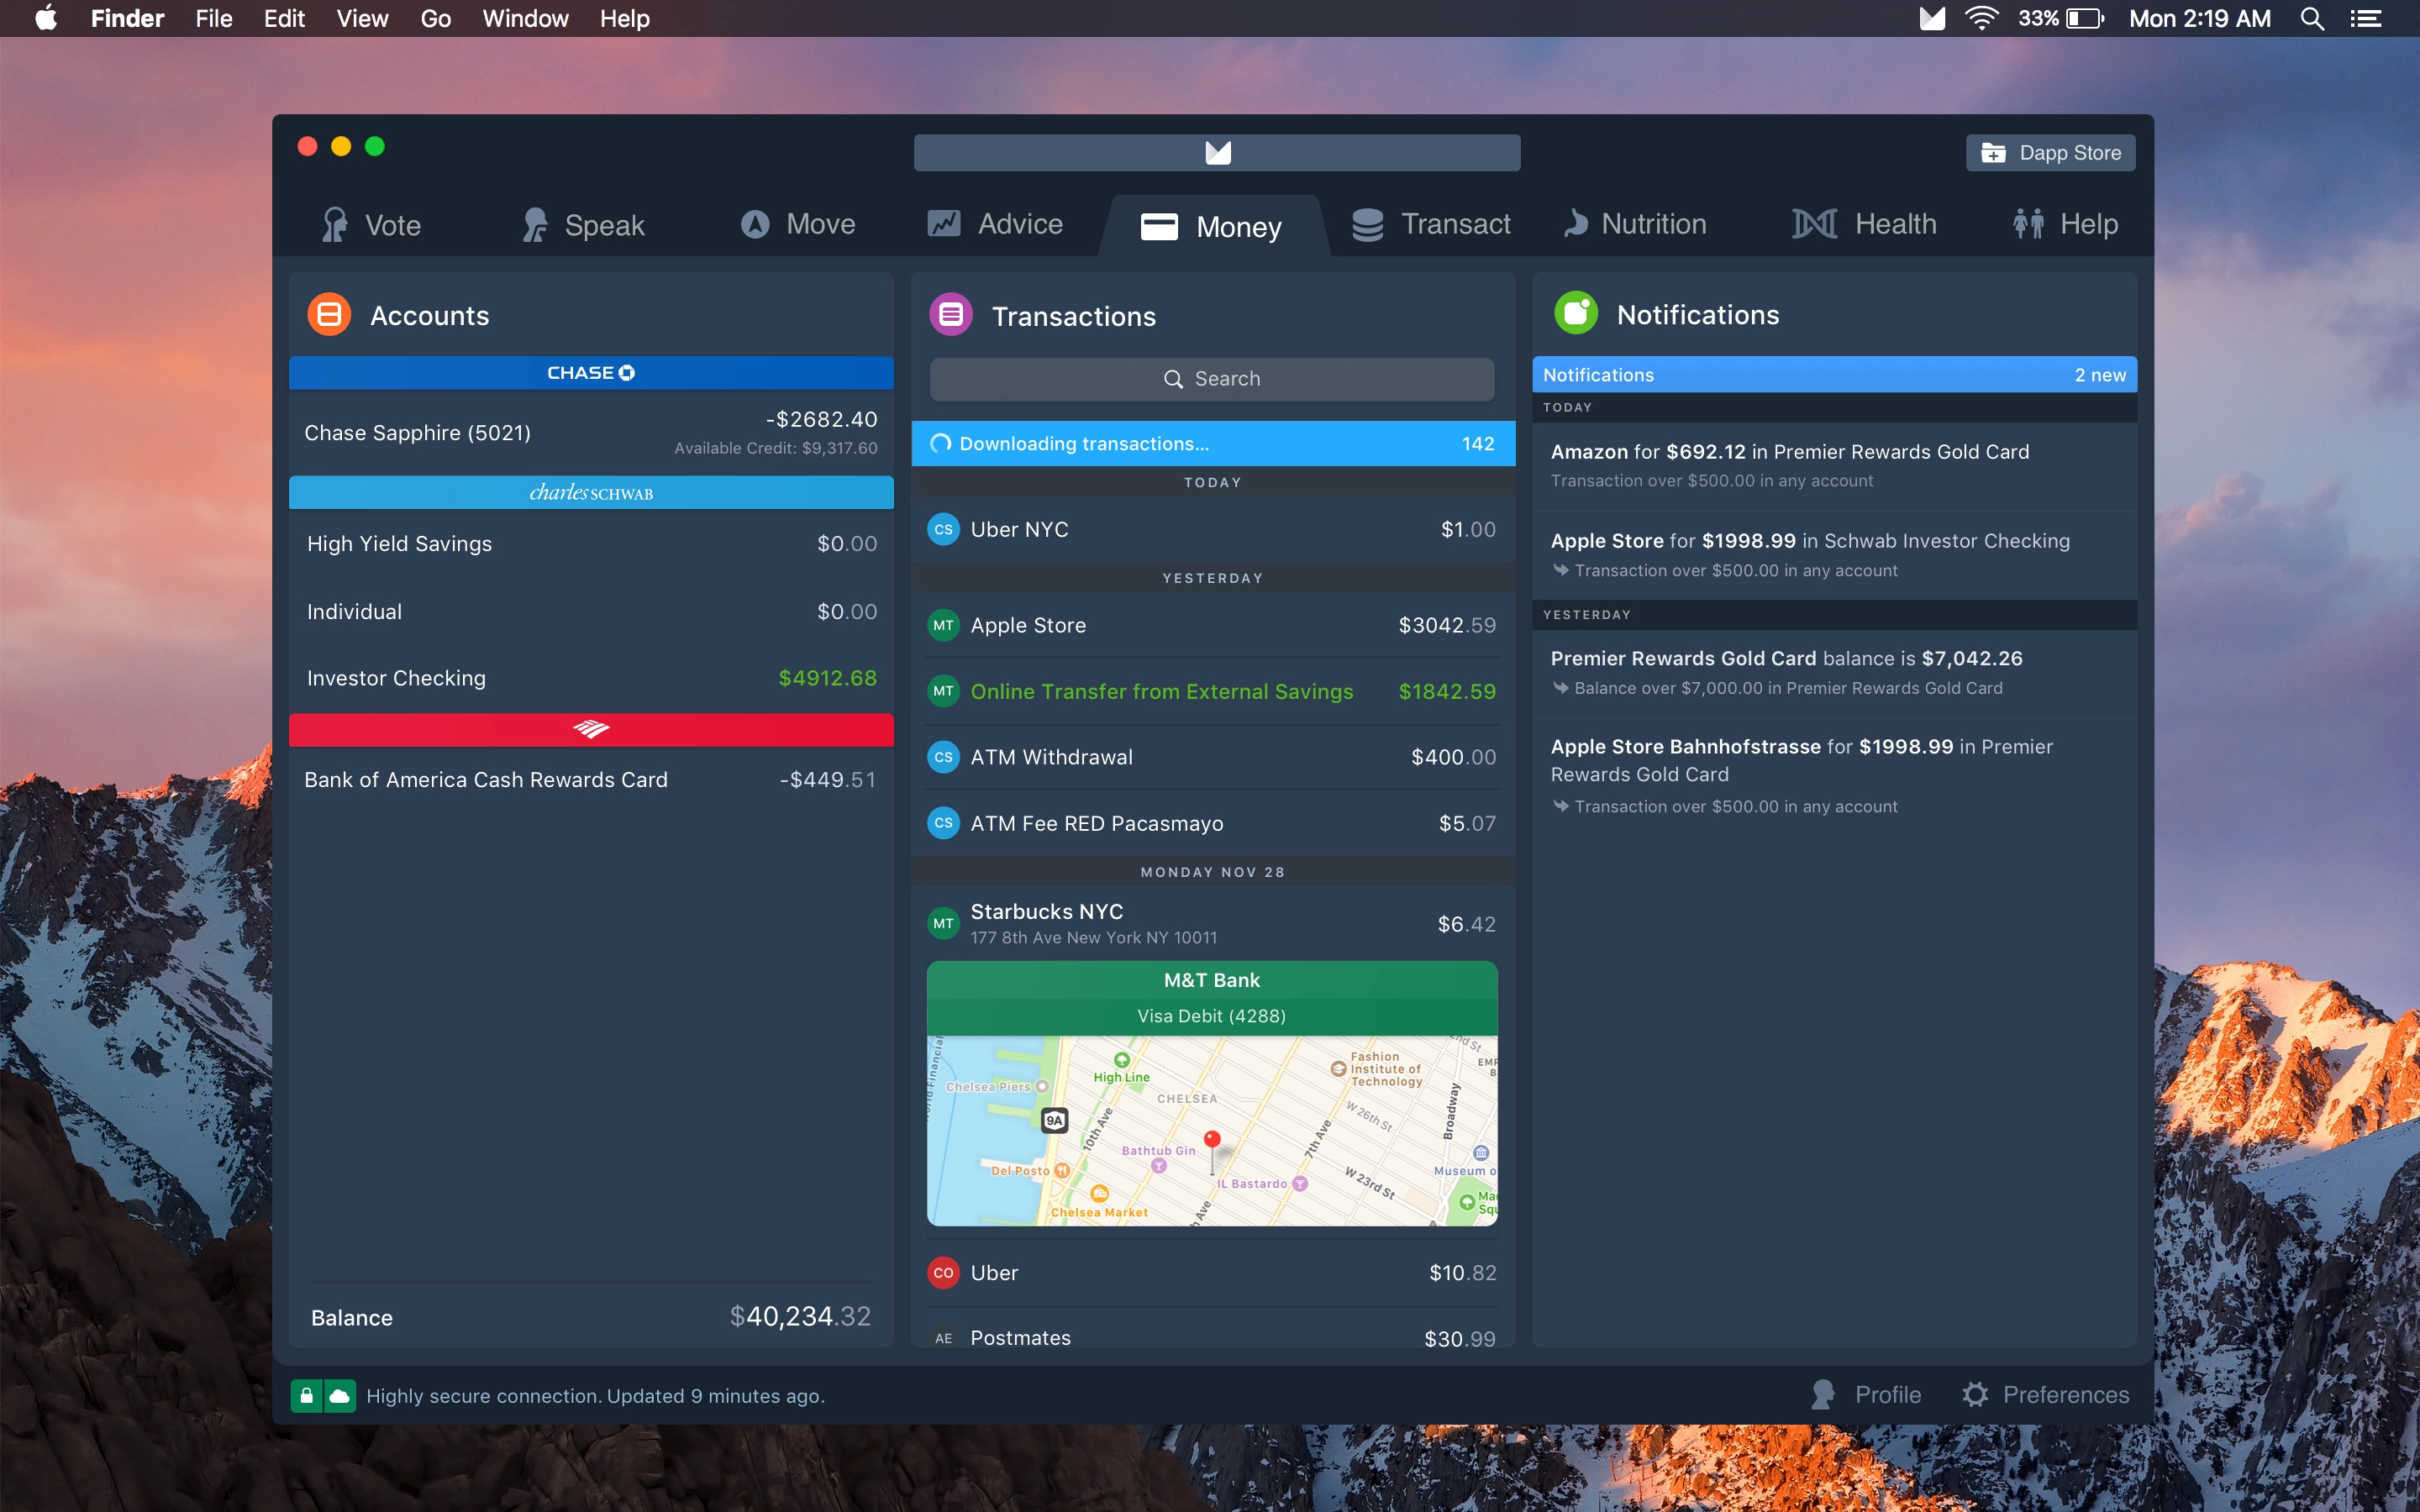Open the Nutrition tab
This screenshot has height=1512, width=2420.
click(1635, 224)
